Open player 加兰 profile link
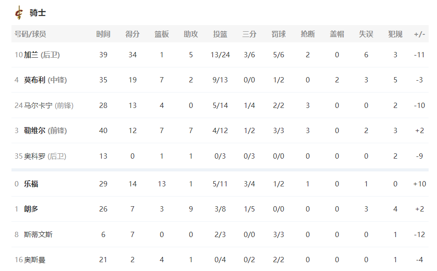This screenshot has height=271, width=437. click(x=31, y=55)
